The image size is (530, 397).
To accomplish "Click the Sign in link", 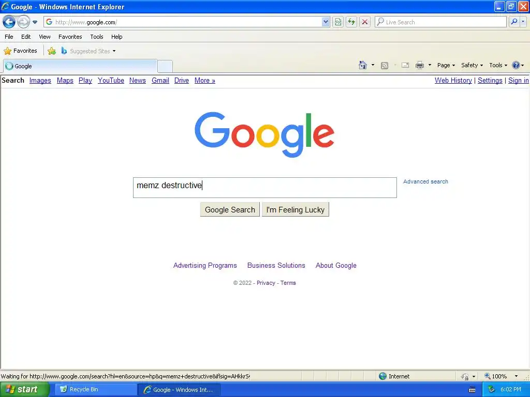I will 518,80.
